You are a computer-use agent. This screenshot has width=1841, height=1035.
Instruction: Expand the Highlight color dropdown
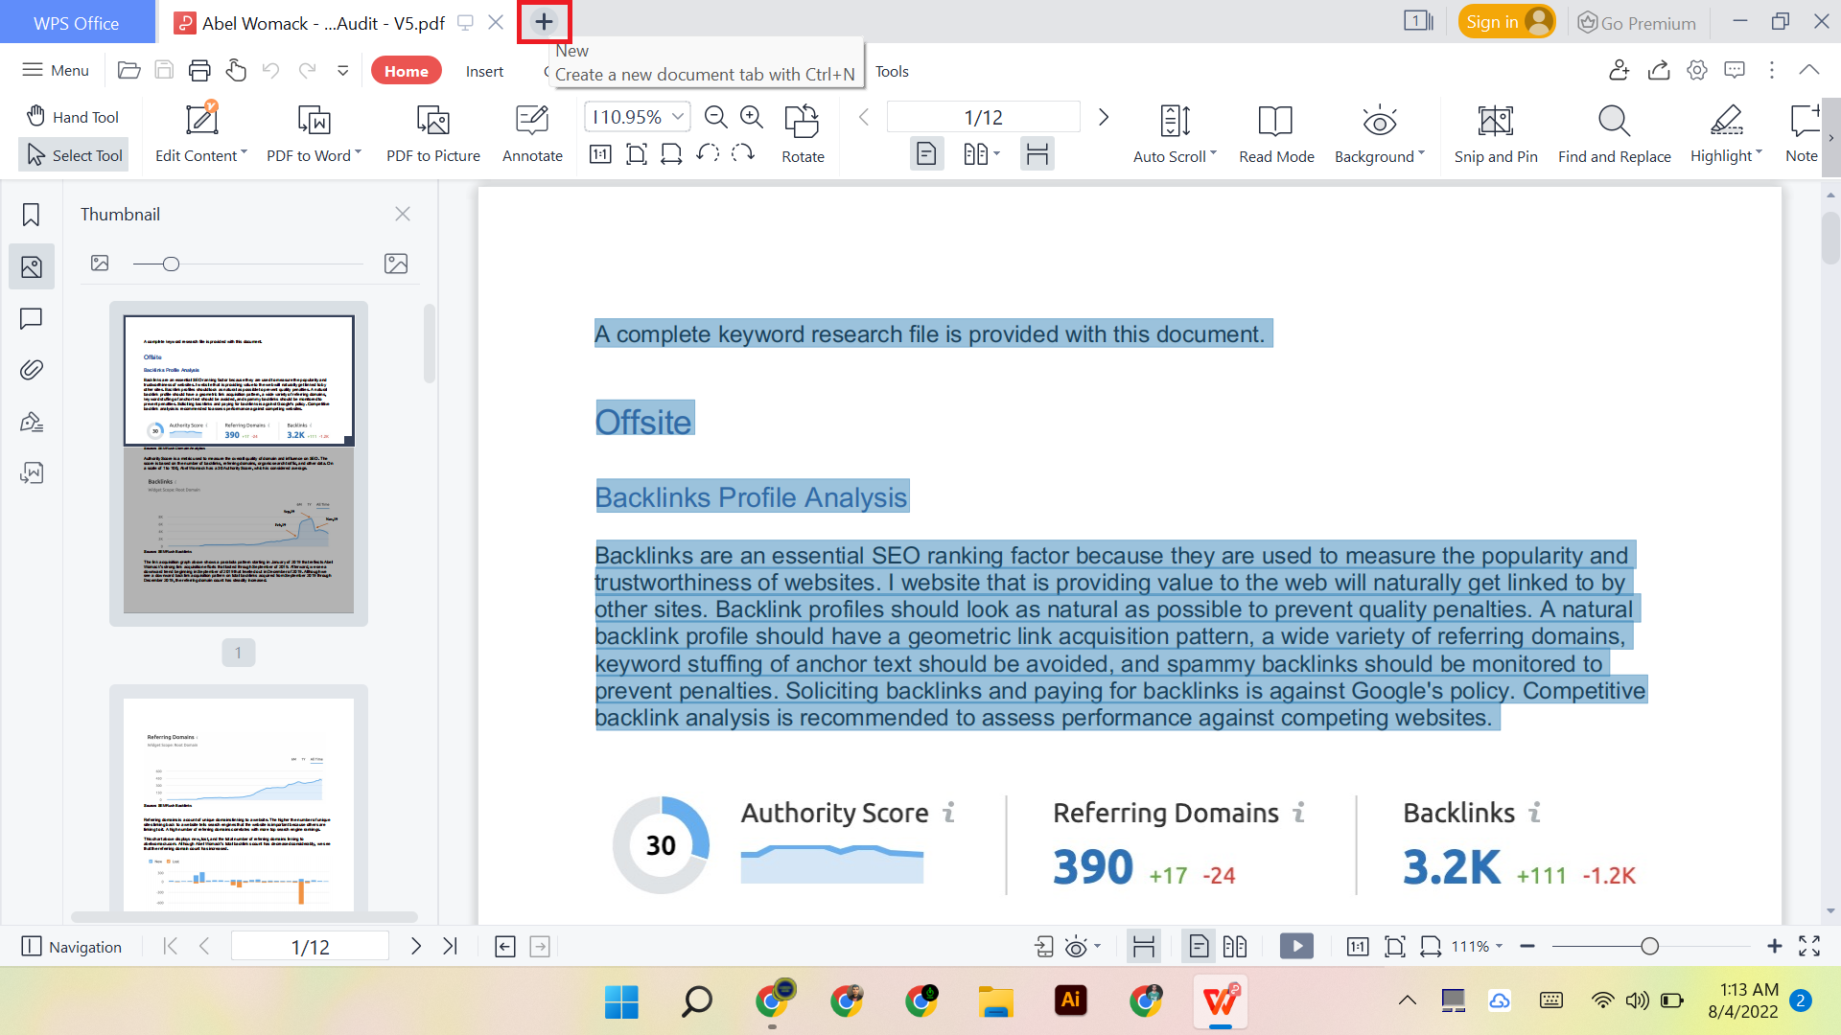1758,154
